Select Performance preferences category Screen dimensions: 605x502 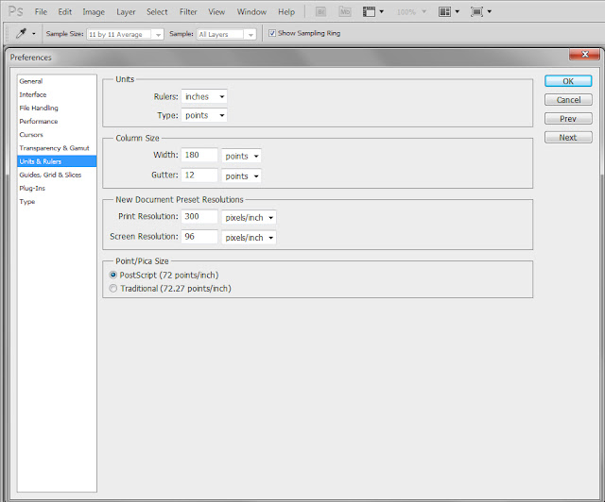pyautogui.click(x=57, y=122)
